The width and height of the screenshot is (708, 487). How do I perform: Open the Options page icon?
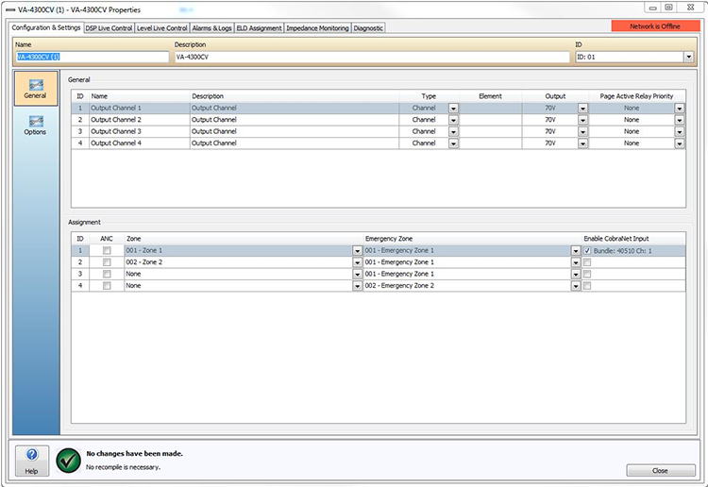click(x=36, y=125)
